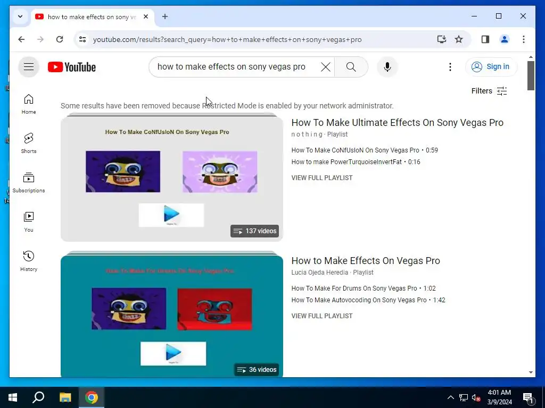Click the magnifying glass search button
The image size is (545, 408).
coord(351,66)
